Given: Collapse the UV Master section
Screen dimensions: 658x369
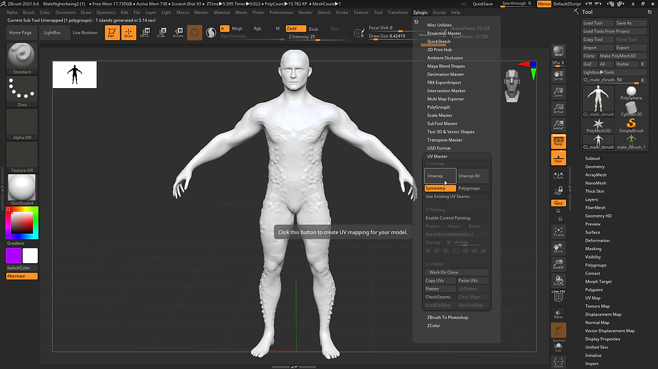Looking at the screenshot, I should [x=437, y=156].
